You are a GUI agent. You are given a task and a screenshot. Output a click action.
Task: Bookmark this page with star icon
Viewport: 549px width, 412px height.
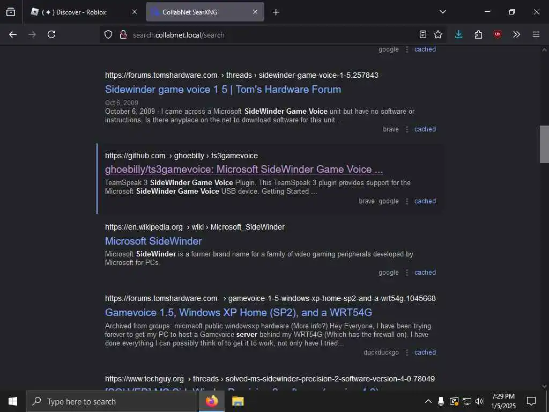coord(438,34)
